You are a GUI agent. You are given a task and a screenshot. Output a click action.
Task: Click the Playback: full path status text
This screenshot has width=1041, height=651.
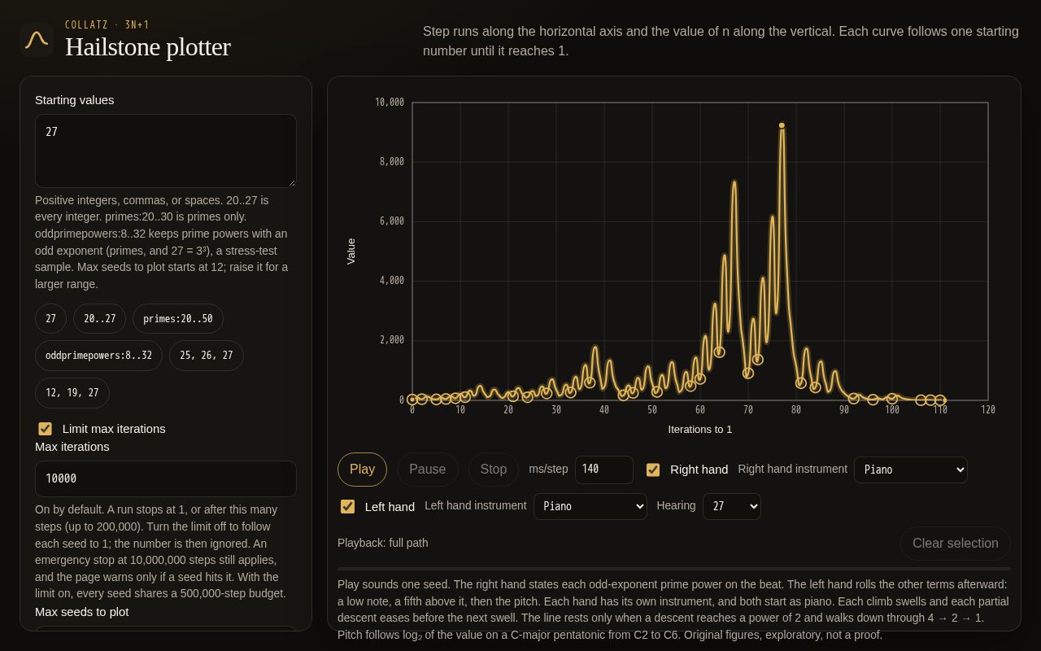tap(382, 543)
